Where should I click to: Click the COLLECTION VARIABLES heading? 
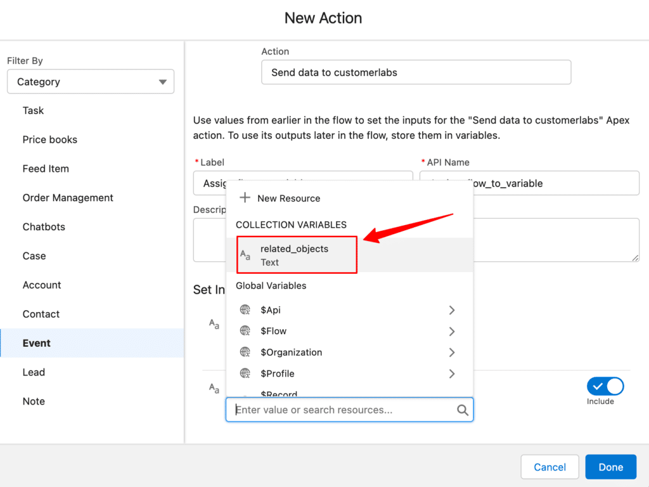[x=291, y=225]
